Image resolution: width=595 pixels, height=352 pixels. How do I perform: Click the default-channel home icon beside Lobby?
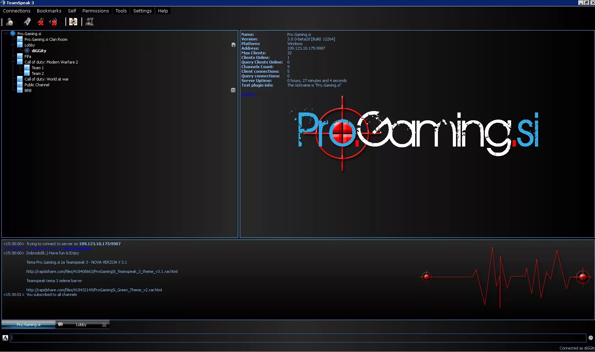tap(234, 45)
